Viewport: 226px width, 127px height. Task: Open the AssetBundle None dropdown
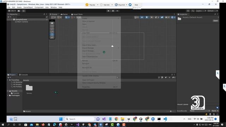point(200,111)
